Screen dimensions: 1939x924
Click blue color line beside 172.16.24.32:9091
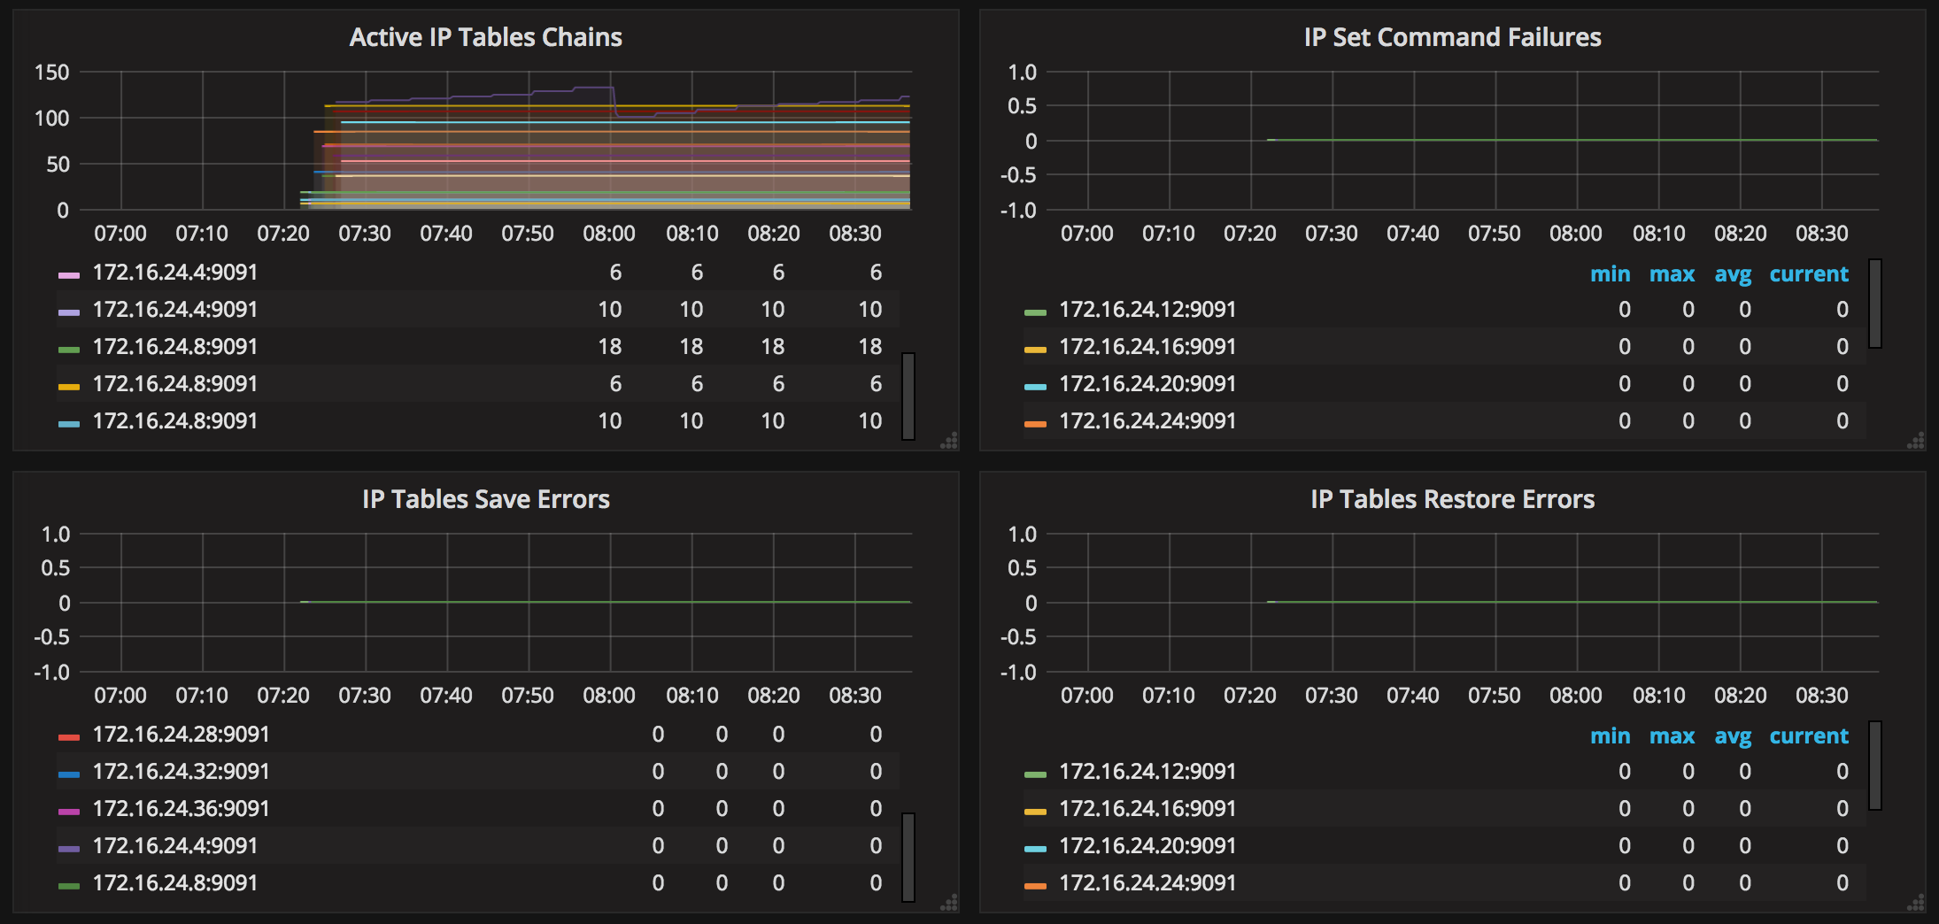coord(69,774)
